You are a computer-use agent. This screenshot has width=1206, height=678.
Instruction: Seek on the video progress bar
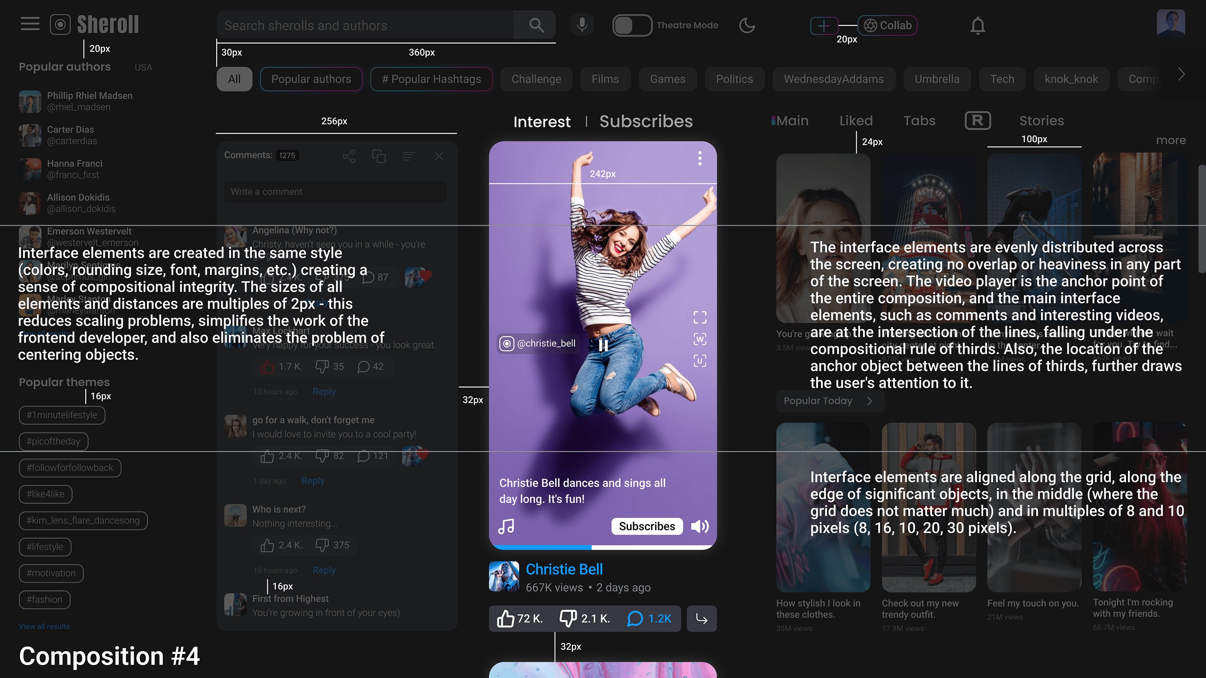(x=603, y=547)
